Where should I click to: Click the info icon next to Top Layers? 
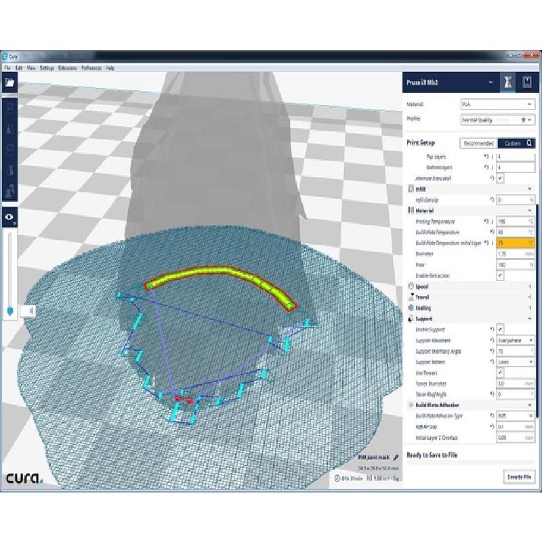(x=493, y=157)
